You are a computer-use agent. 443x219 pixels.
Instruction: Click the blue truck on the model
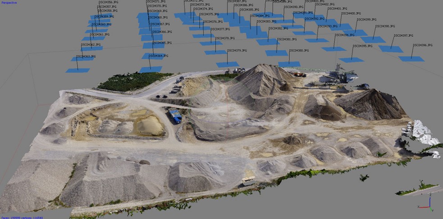pyautogui.click(x=175, y=116)
